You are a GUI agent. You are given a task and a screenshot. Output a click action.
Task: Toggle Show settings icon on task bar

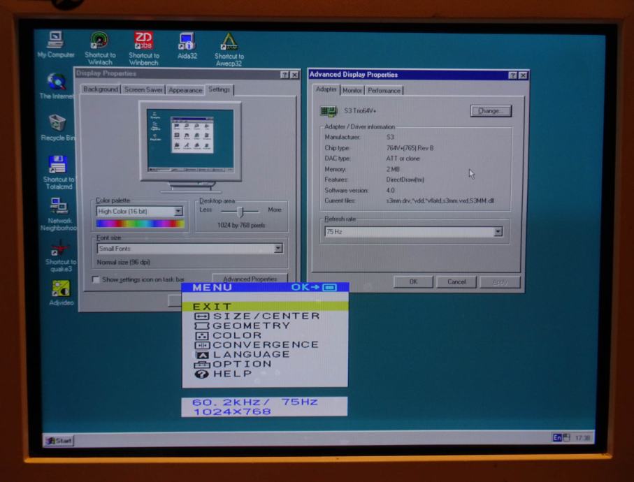point(96,279)
